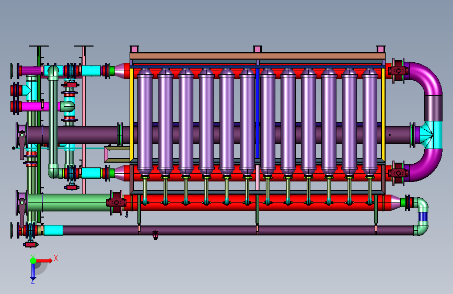Pick the light-green vertical bypass pipe with elbows
This screenshot has width=453, height=294.
pos(53,121)
